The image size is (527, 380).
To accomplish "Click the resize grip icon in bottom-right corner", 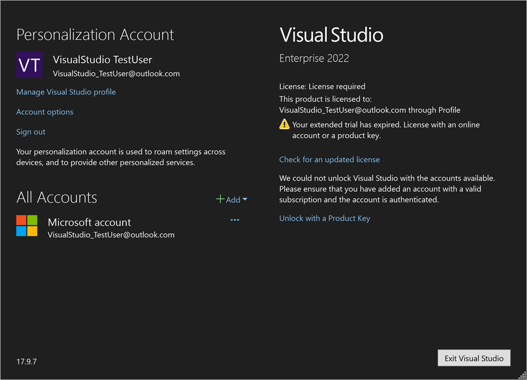I will pos(522,375).
